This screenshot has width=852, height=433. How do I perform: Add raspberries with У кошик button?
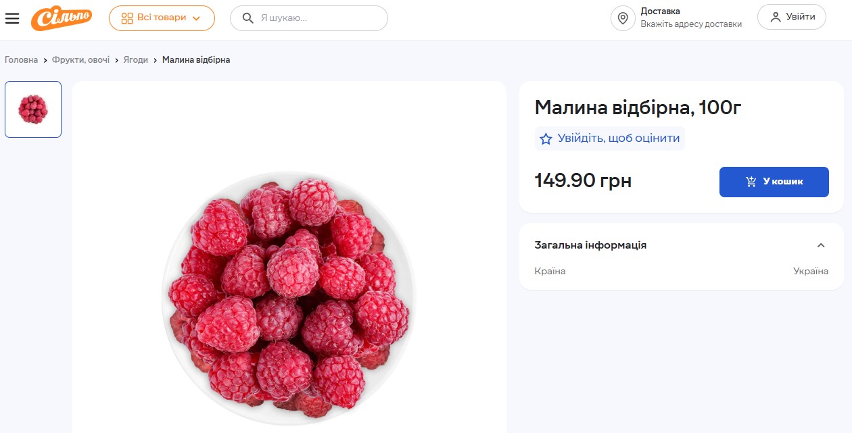[x=774, y=182]
